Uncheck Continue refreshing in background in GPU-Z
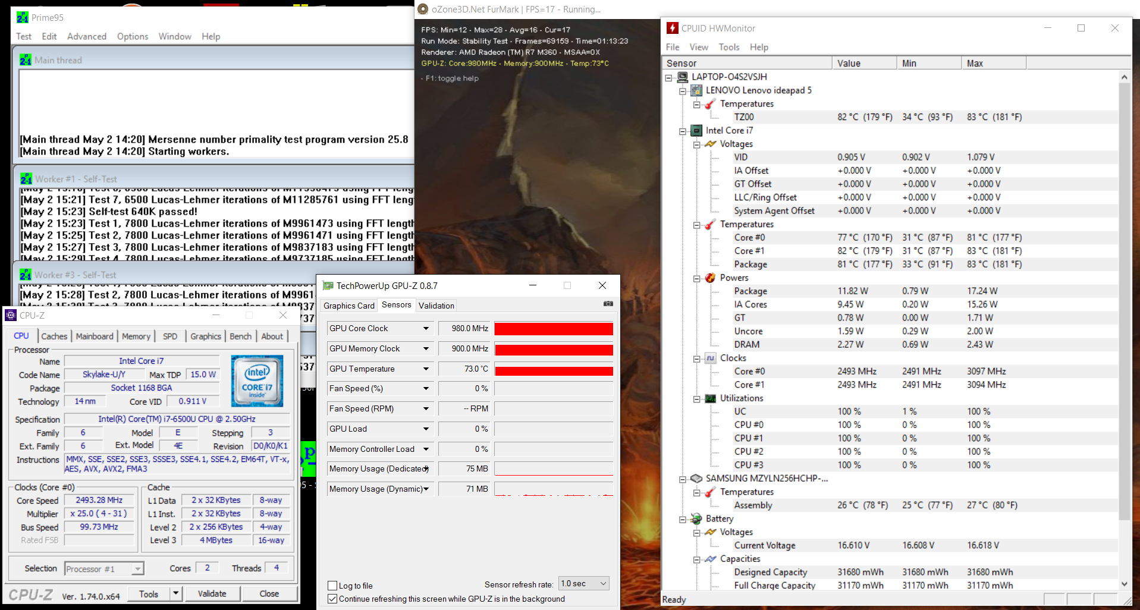 pyautogui.click(x=332, y=599)
